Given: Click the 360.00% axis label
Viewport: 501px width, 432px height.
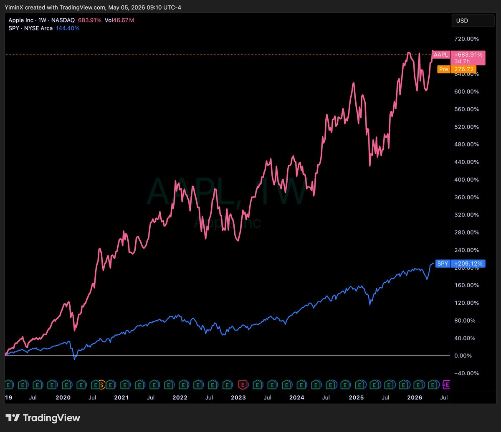Looking at the screenshot, I should coord(467,197).
